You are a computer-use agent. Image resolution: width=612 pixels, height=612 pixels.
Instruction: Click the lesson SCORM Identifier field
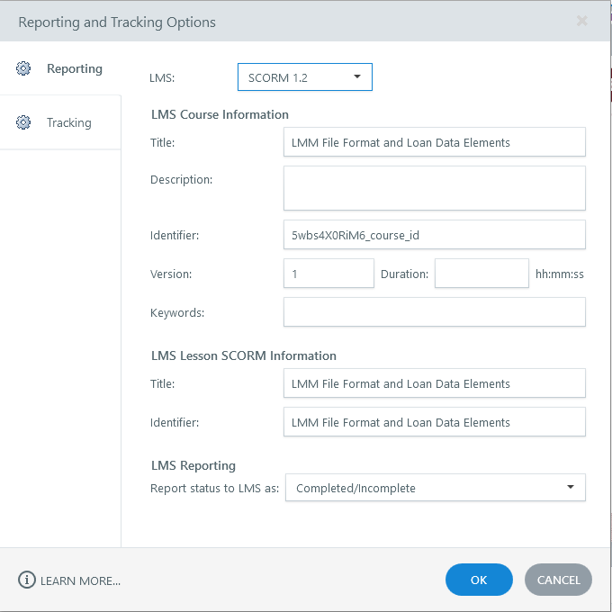point(434,422)
